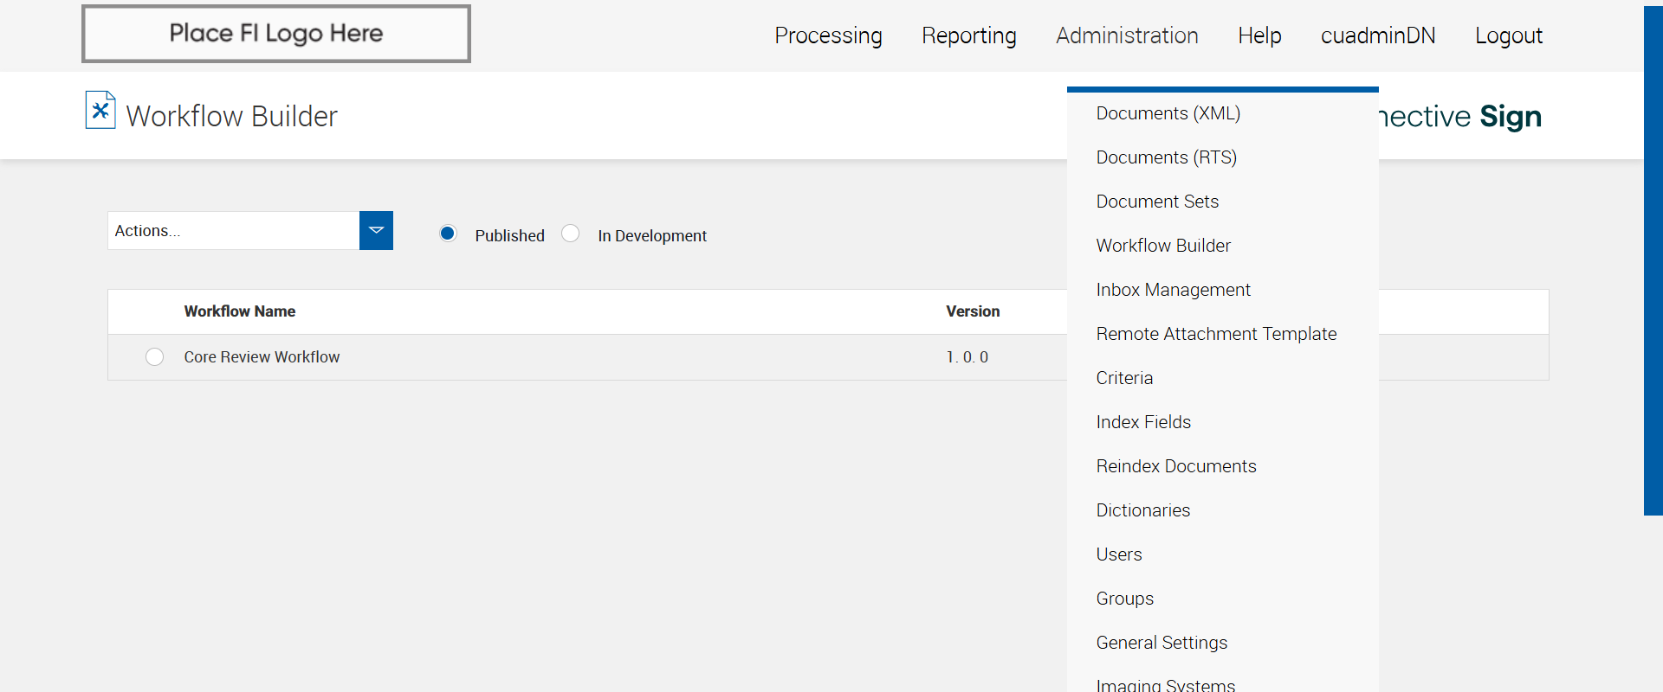Click the vertical page scrollbar
The height and width of the screenshot is (692, 1663).
pos(1653,259)
